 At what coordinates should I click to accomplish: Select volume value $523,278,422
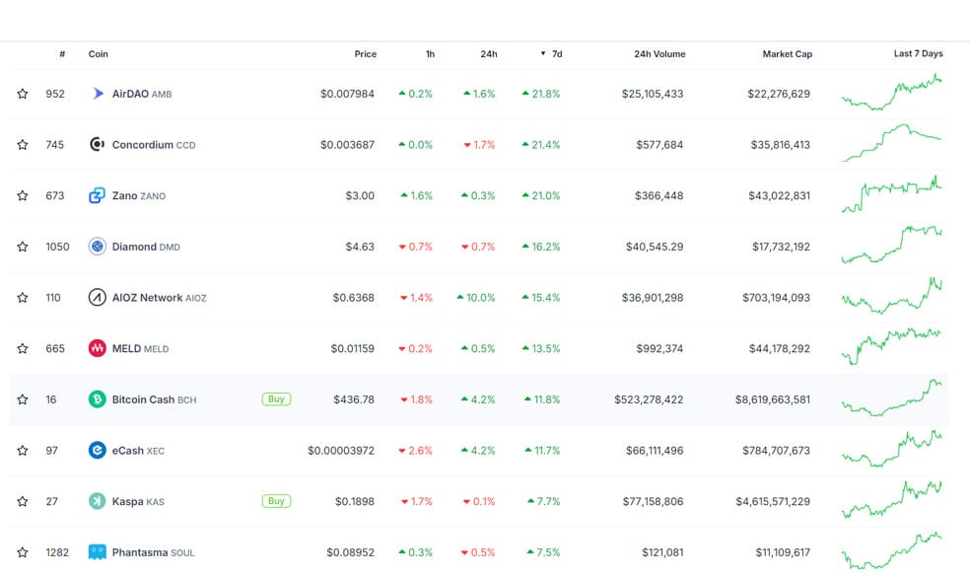[649, 399]
